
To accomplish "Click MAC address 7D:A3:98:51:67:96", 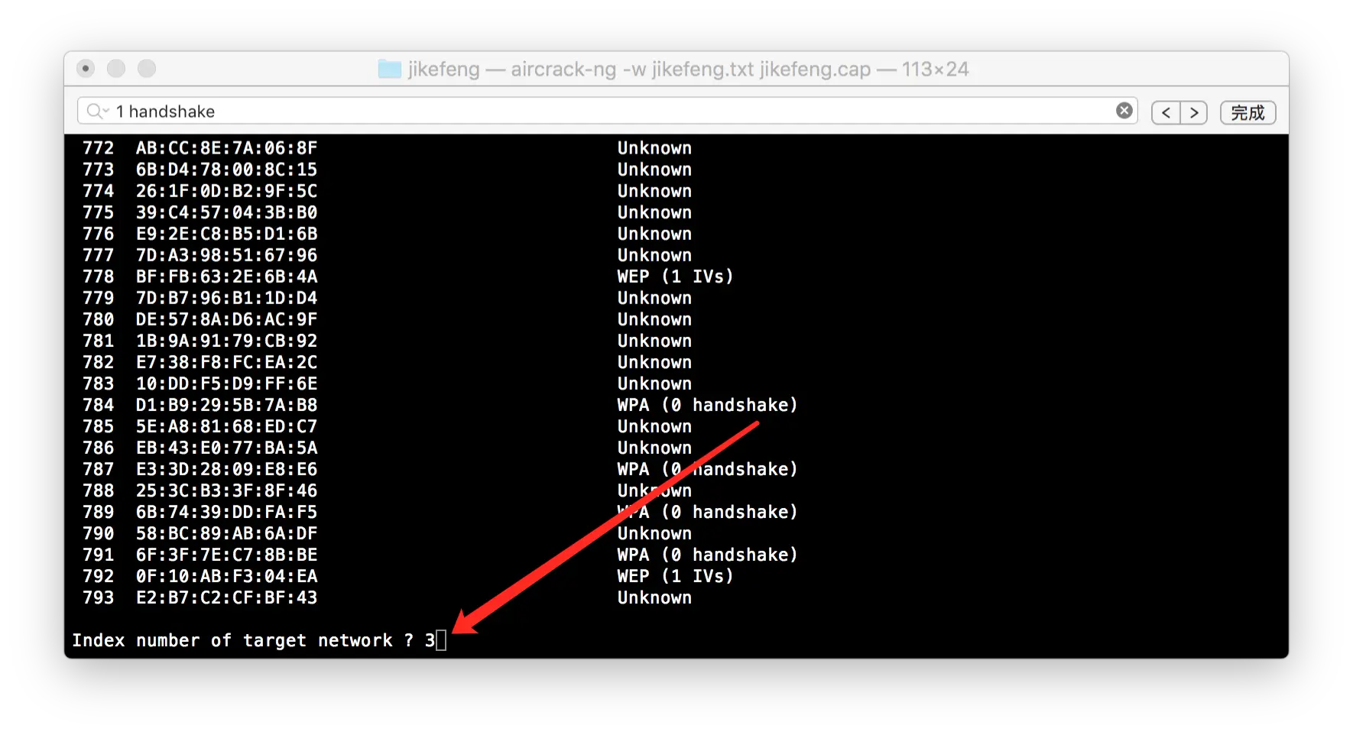I will (226, 255).
